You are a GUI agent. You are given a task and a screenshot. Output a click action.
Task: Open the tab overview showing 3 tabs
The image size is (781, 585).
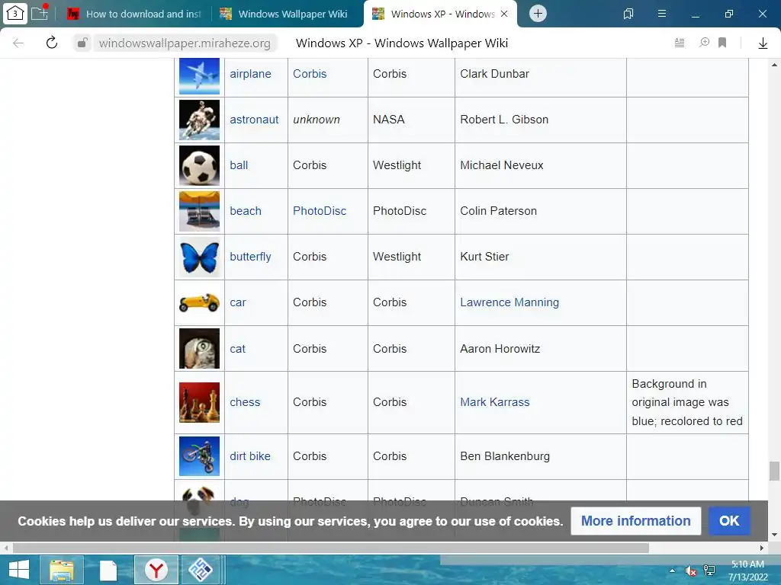click(x=15, y=14)
